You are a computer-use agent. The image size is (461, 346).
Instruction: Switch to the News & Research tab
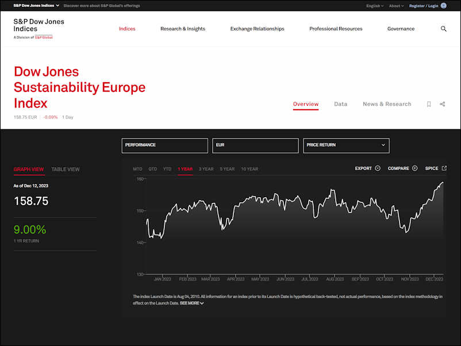coord(387,104)
